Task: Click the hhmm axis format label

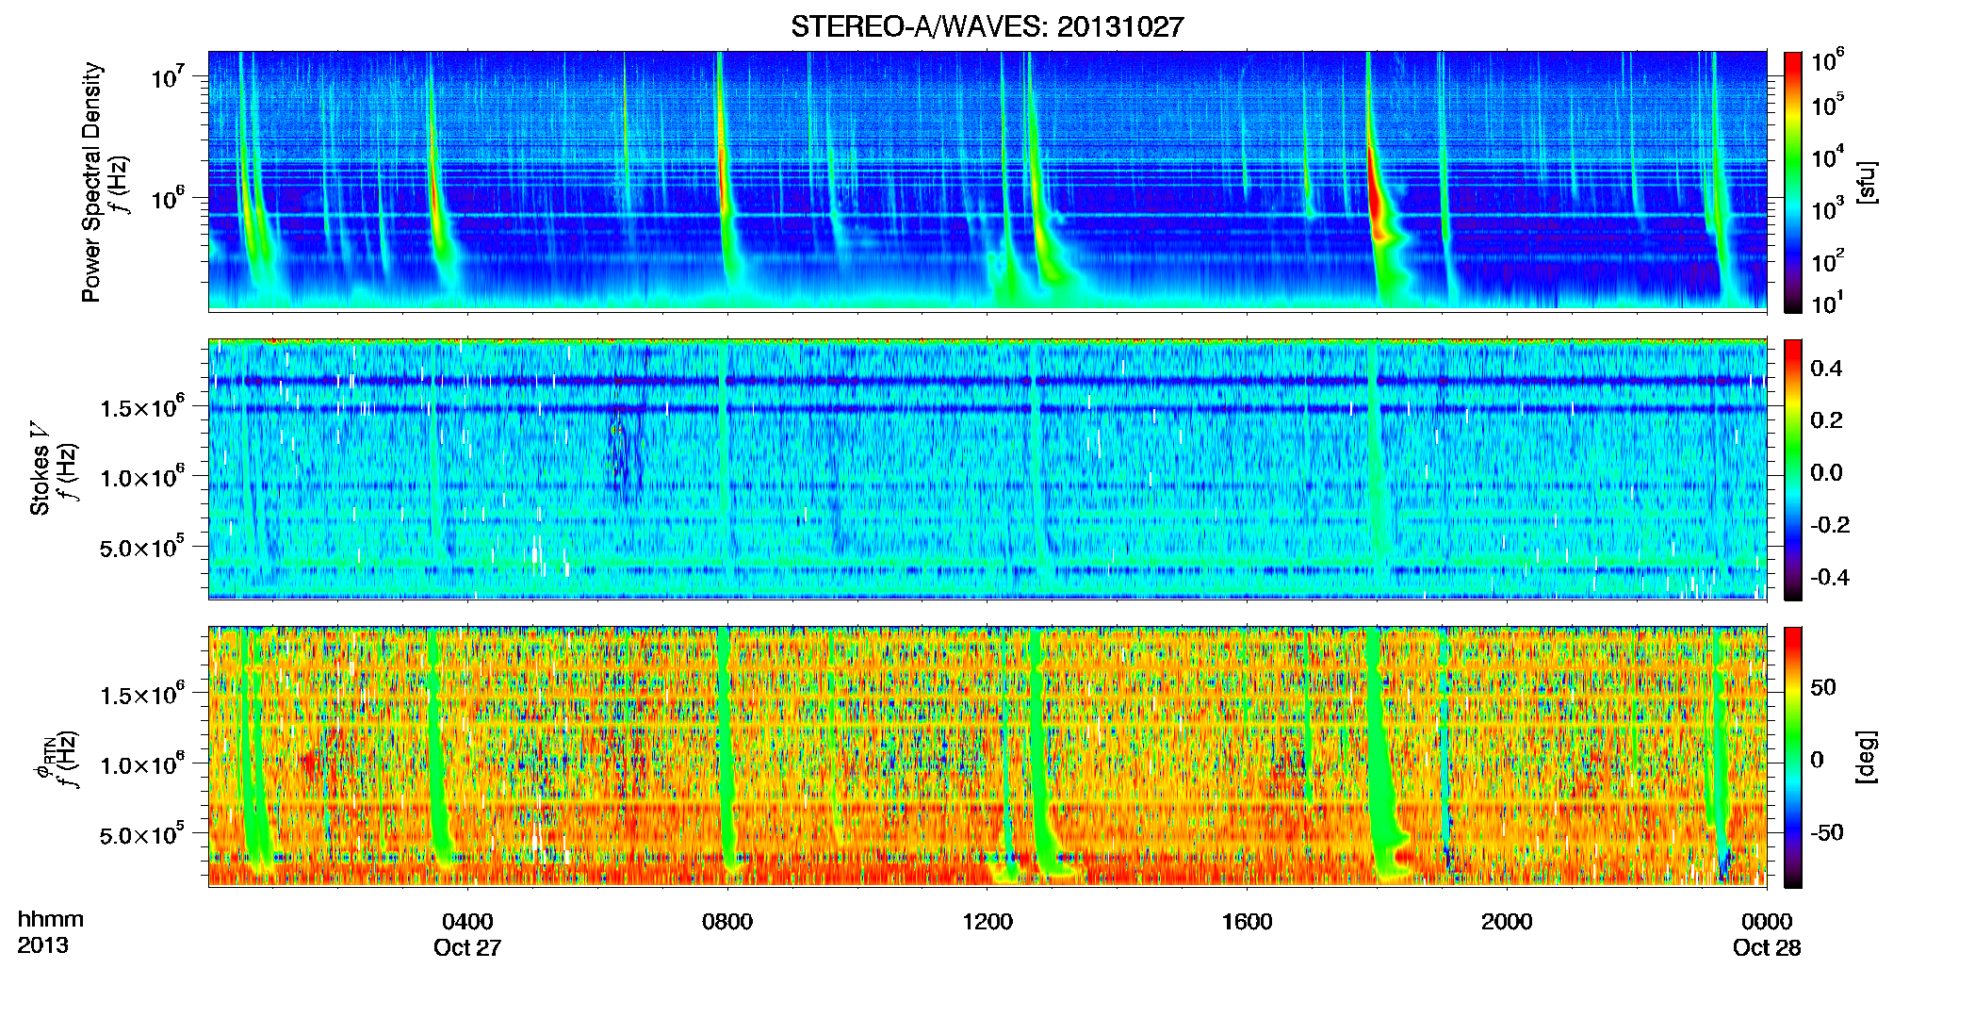Action: [51, 919]
